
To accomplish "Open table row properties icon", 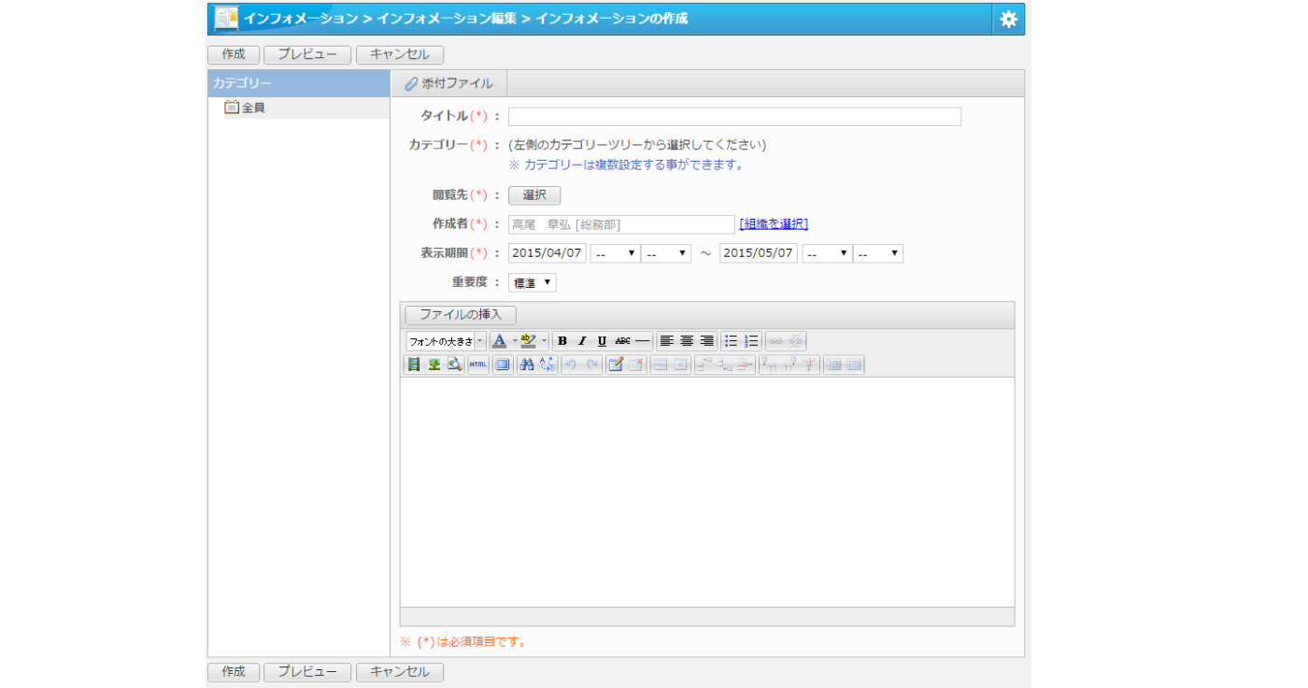I will click(x=660, y=365).
